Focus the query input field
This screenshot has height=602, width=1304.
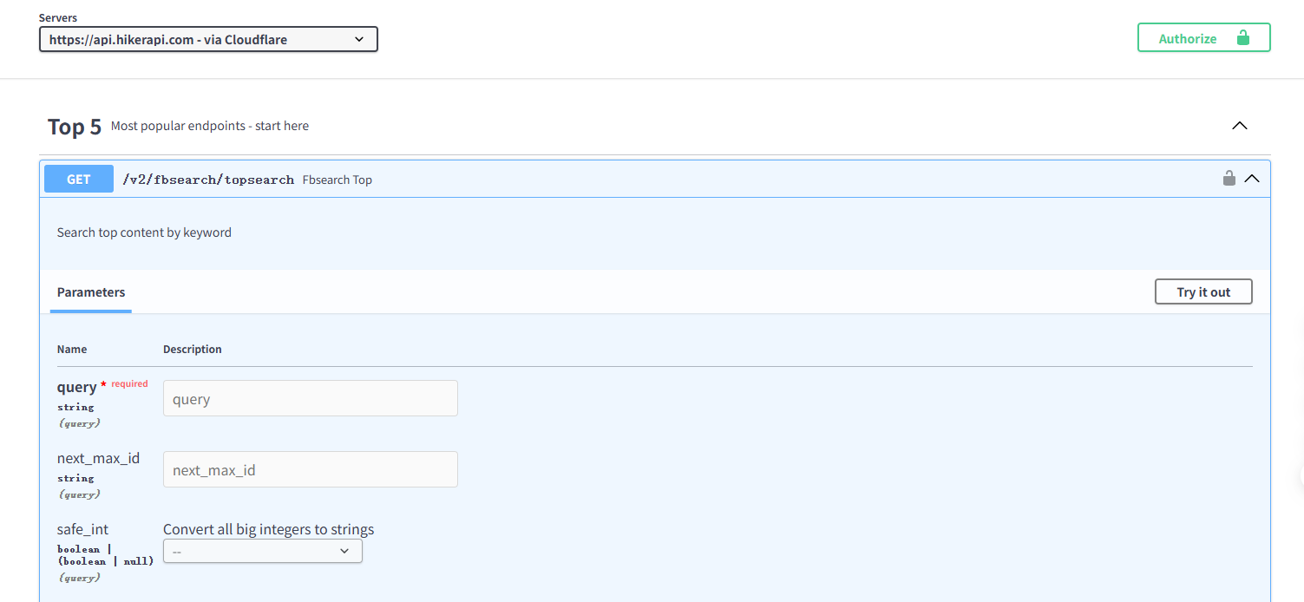(311, 399)
